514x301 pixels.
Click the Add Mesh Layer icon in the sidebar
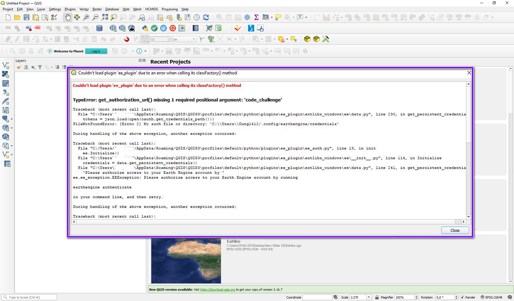[6, 83]
